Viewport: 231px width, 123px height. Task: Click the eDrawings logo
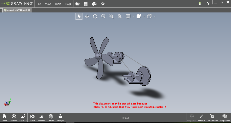coord(17,3)
